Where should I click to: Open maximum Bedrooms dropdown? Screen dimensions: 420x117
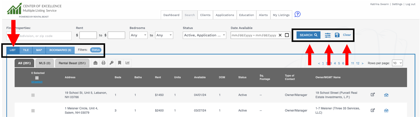click(164, 35)
